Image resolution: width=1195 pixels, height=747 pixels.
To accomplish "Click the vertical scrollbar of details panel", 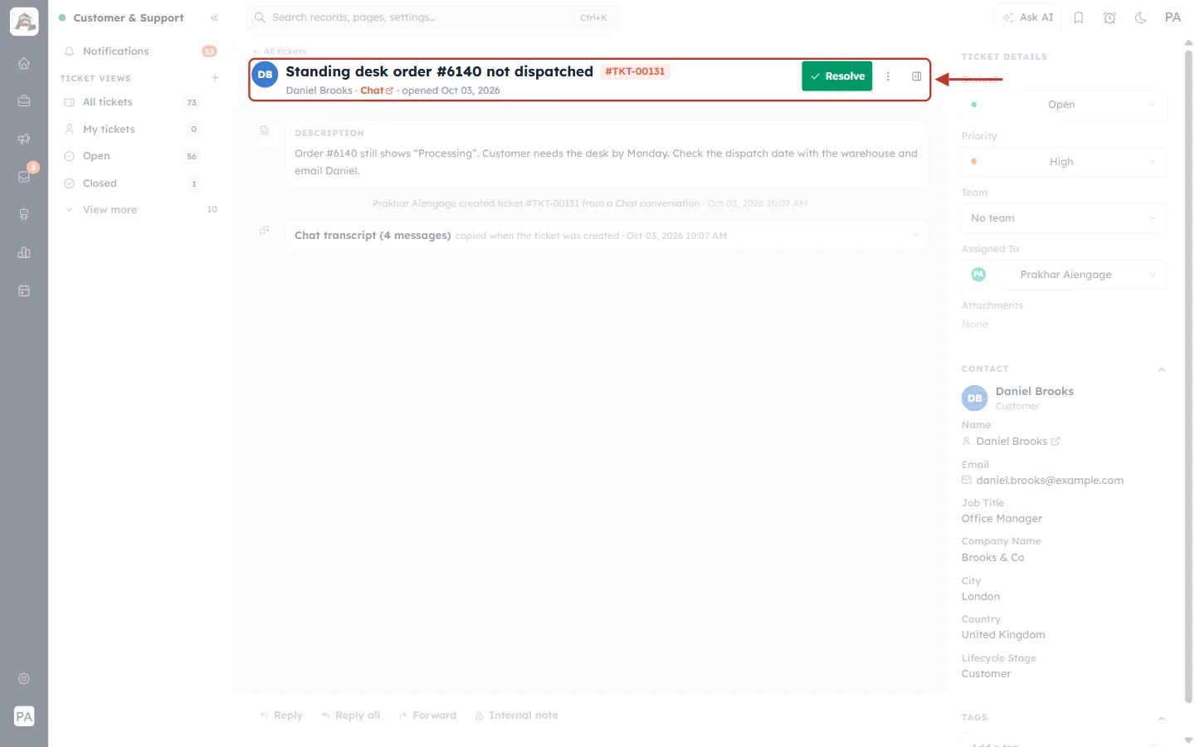I will [x=1188, y=375].
